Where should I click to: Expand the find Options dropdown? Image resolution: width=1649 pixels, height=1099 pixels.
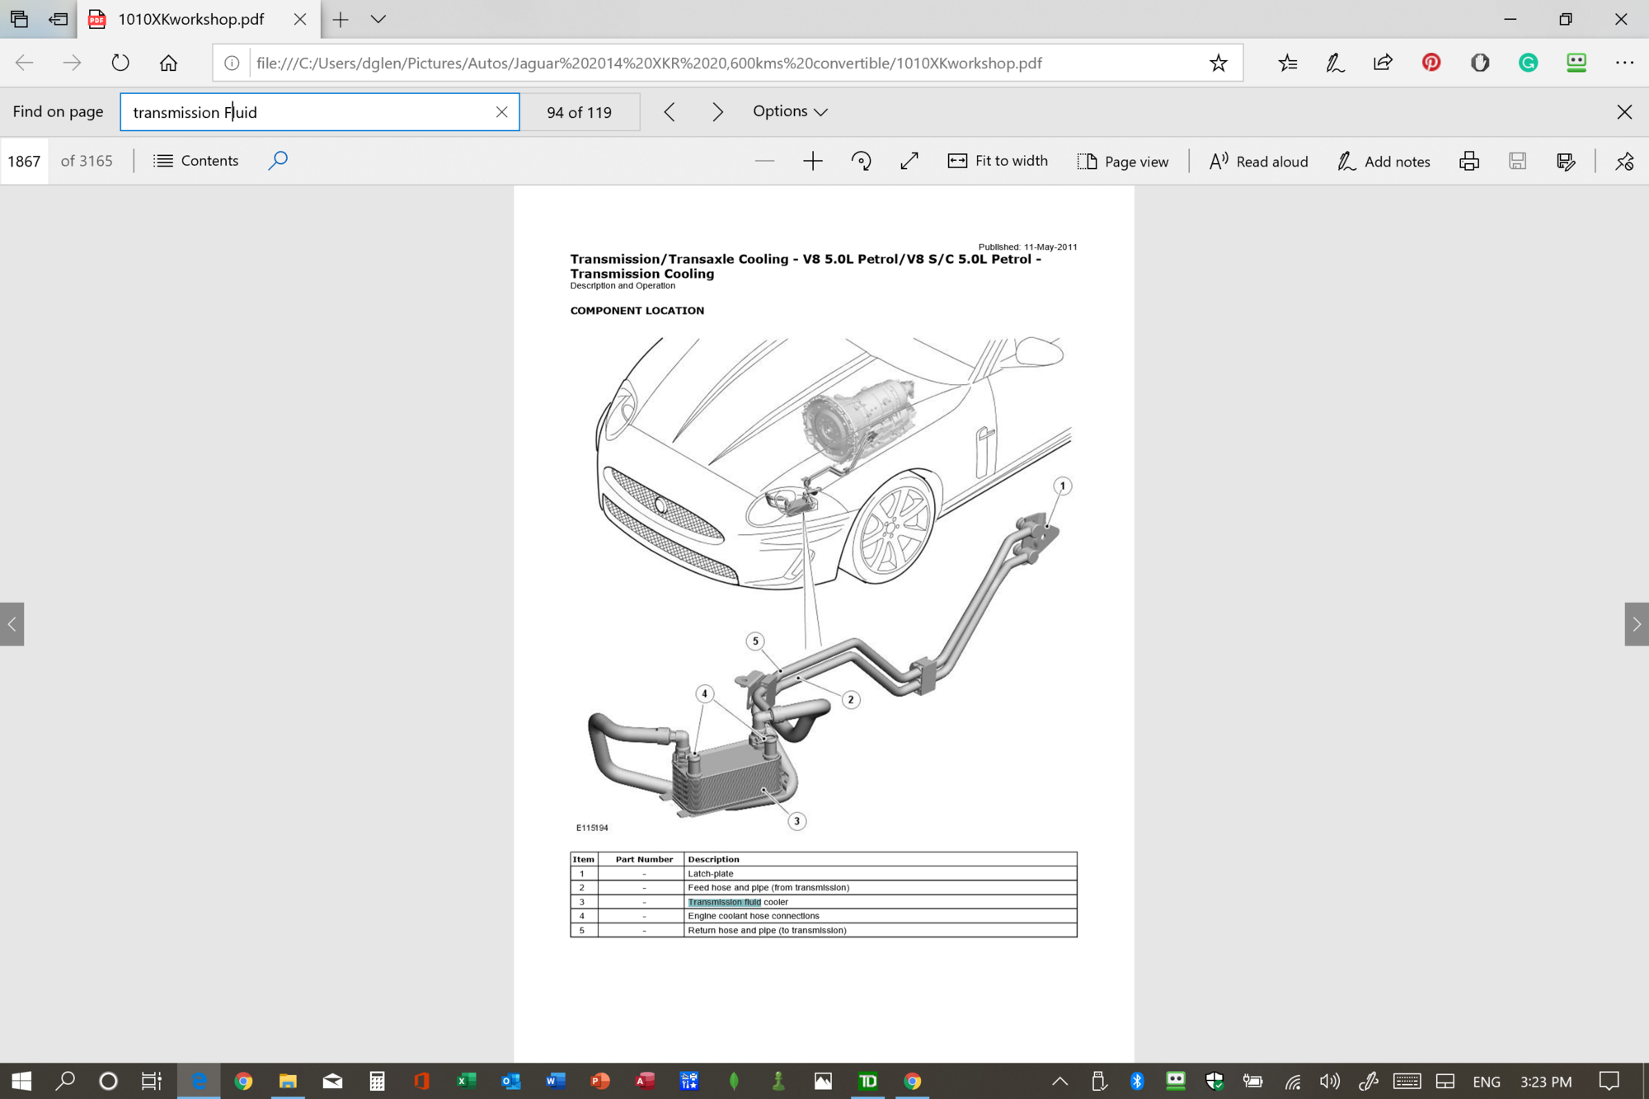pos(789,111)
